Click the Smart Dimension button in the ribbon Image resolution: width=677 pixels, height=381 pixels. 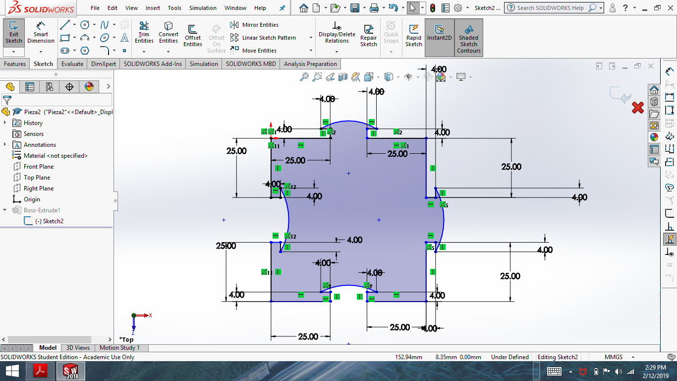[41, 32]
